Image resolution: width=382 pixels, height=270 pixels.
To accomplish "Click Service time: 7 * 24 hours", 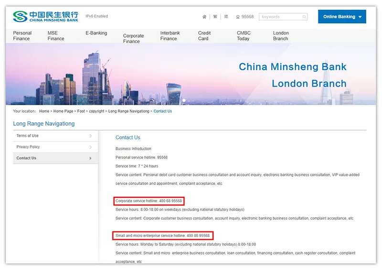I will (x=137, y=166).
